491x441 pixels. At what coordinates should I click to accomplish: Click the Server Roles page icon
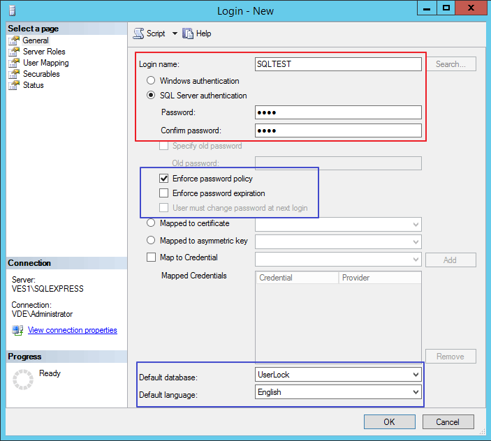[14, 52]
